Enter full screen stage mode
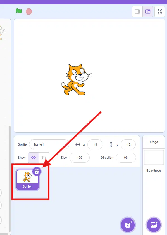The image size is (167, 235). pos(160,11)
